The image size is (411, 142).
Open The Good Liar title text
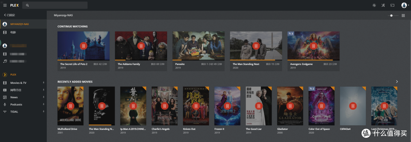pyautogui.click(x=254, y=129)
